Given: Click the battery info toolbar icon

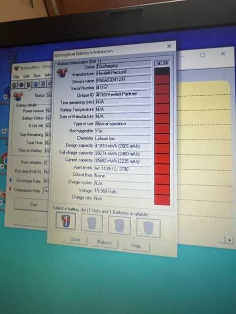Looking at the screenshot, I should [29, 84].
